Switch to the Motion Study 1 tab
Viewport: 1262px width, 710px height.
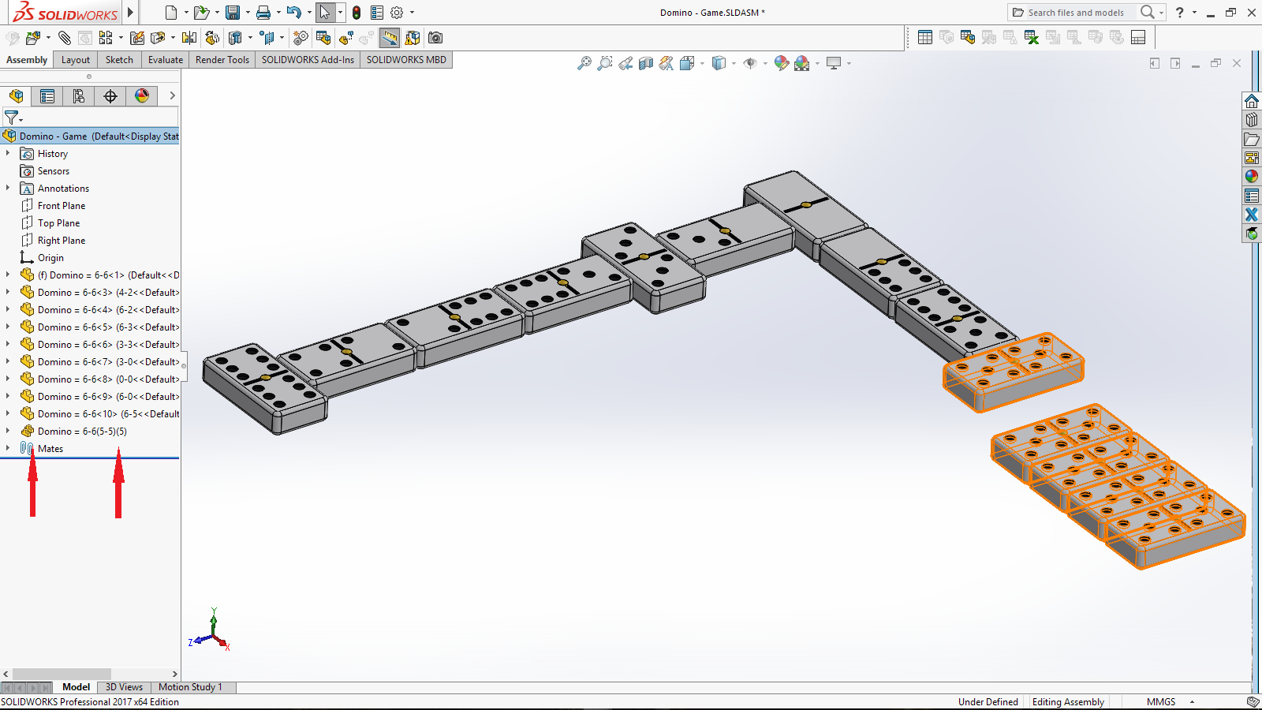point(190,687)
